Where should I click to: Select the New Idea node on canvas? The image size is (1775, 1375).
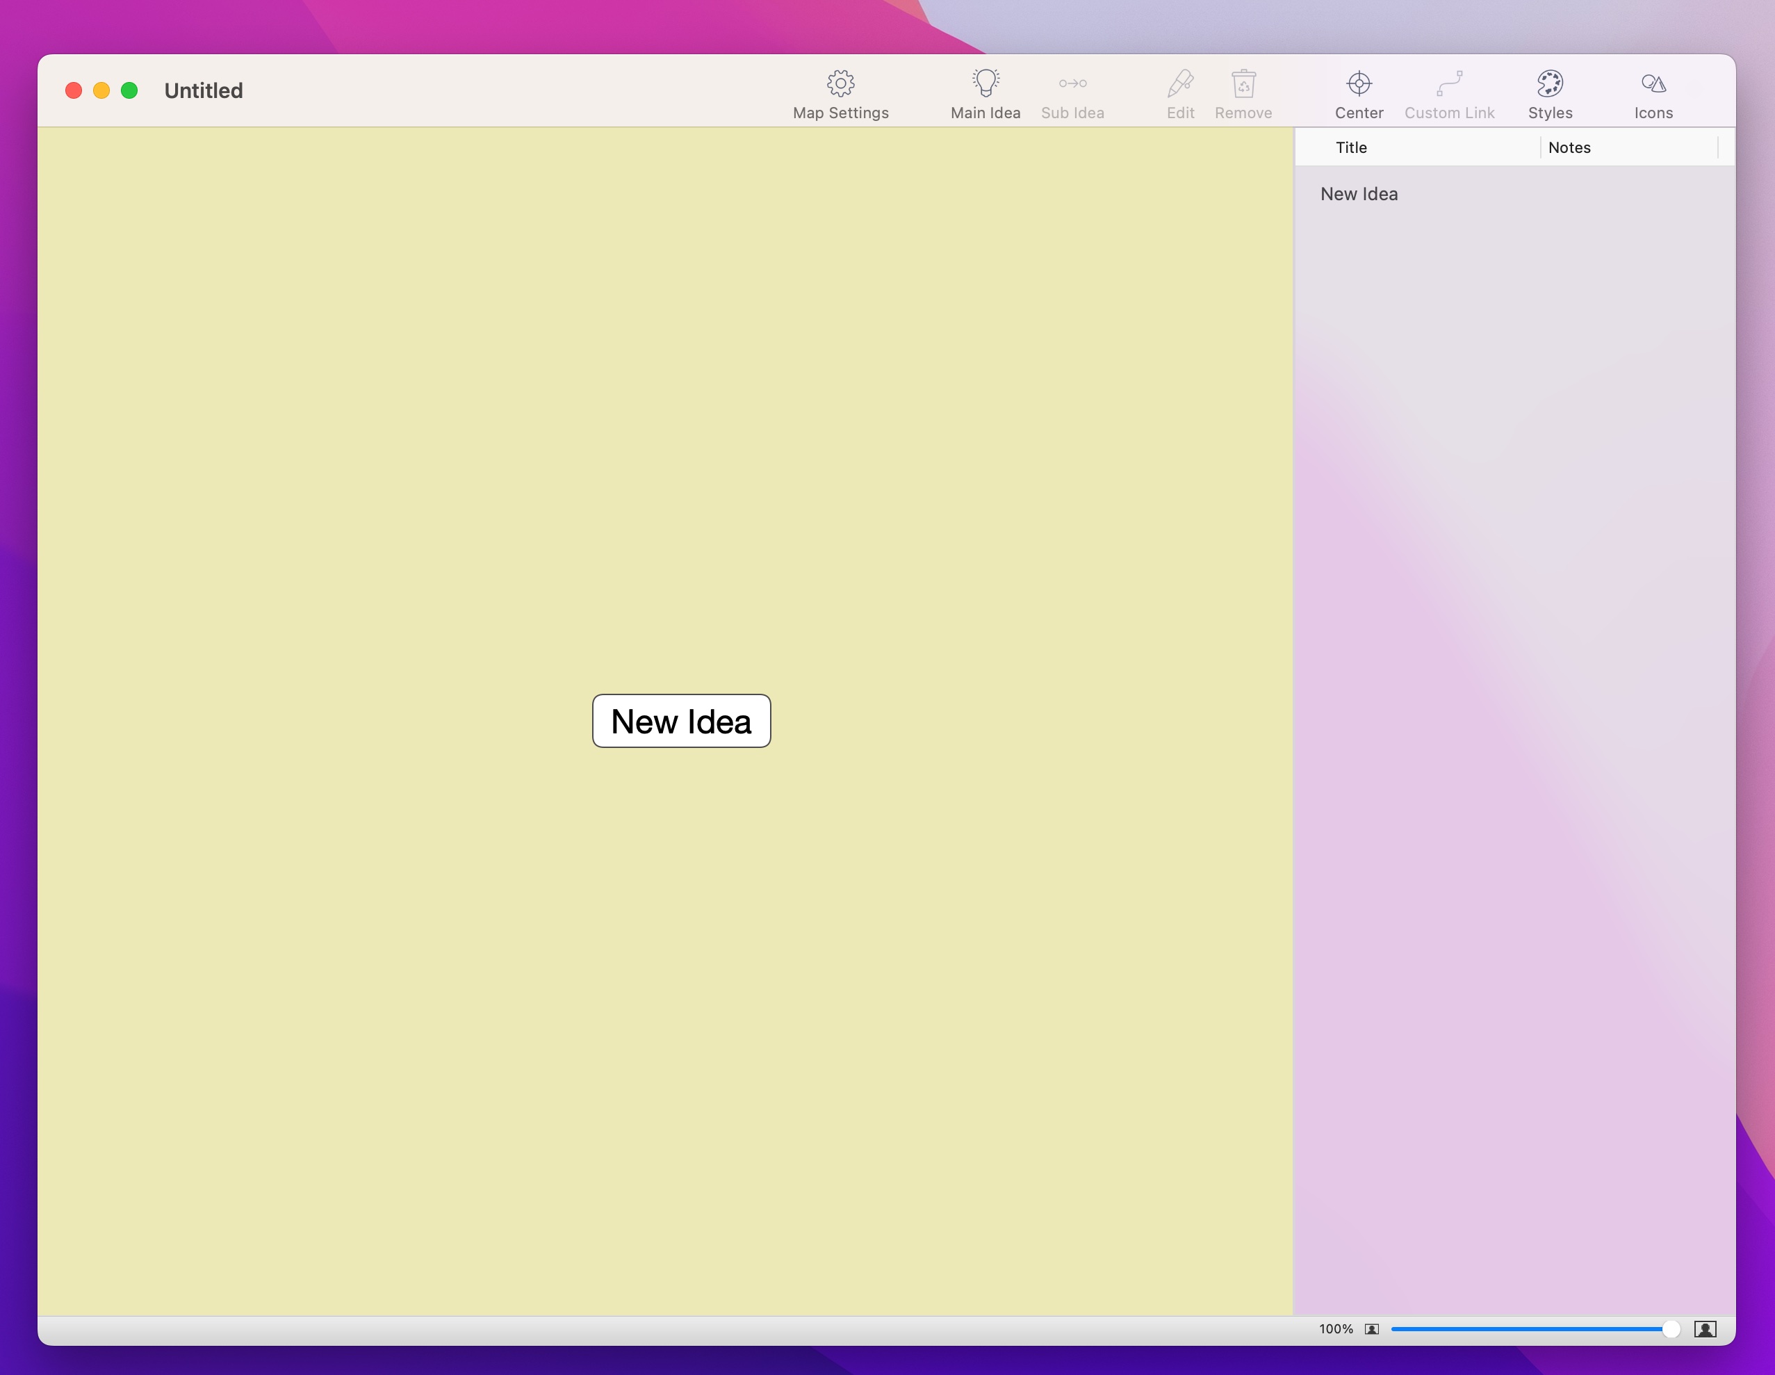click(681, 720)
